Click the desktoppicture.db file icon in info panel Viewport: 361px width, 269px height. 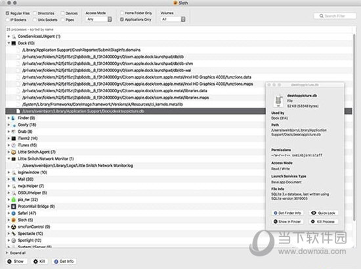tap(278, 101)
